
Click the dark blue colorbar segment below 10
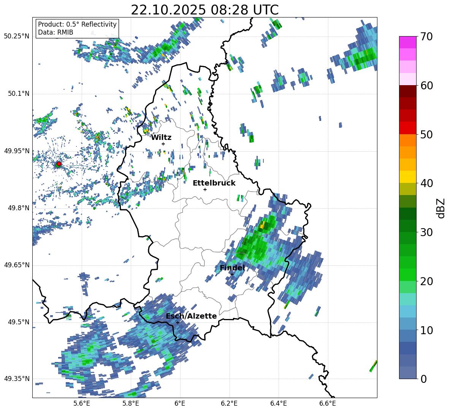(407, 348)
